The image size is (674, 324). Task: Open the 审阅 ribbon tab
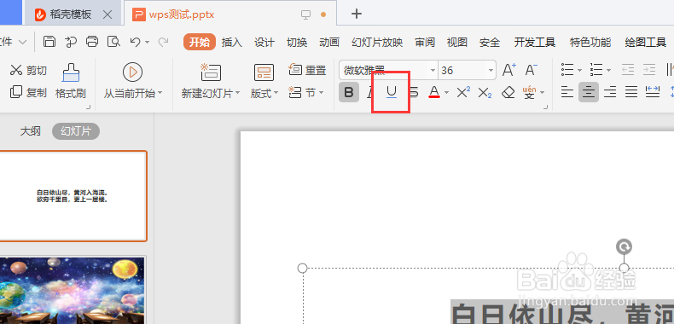(425, 42)
